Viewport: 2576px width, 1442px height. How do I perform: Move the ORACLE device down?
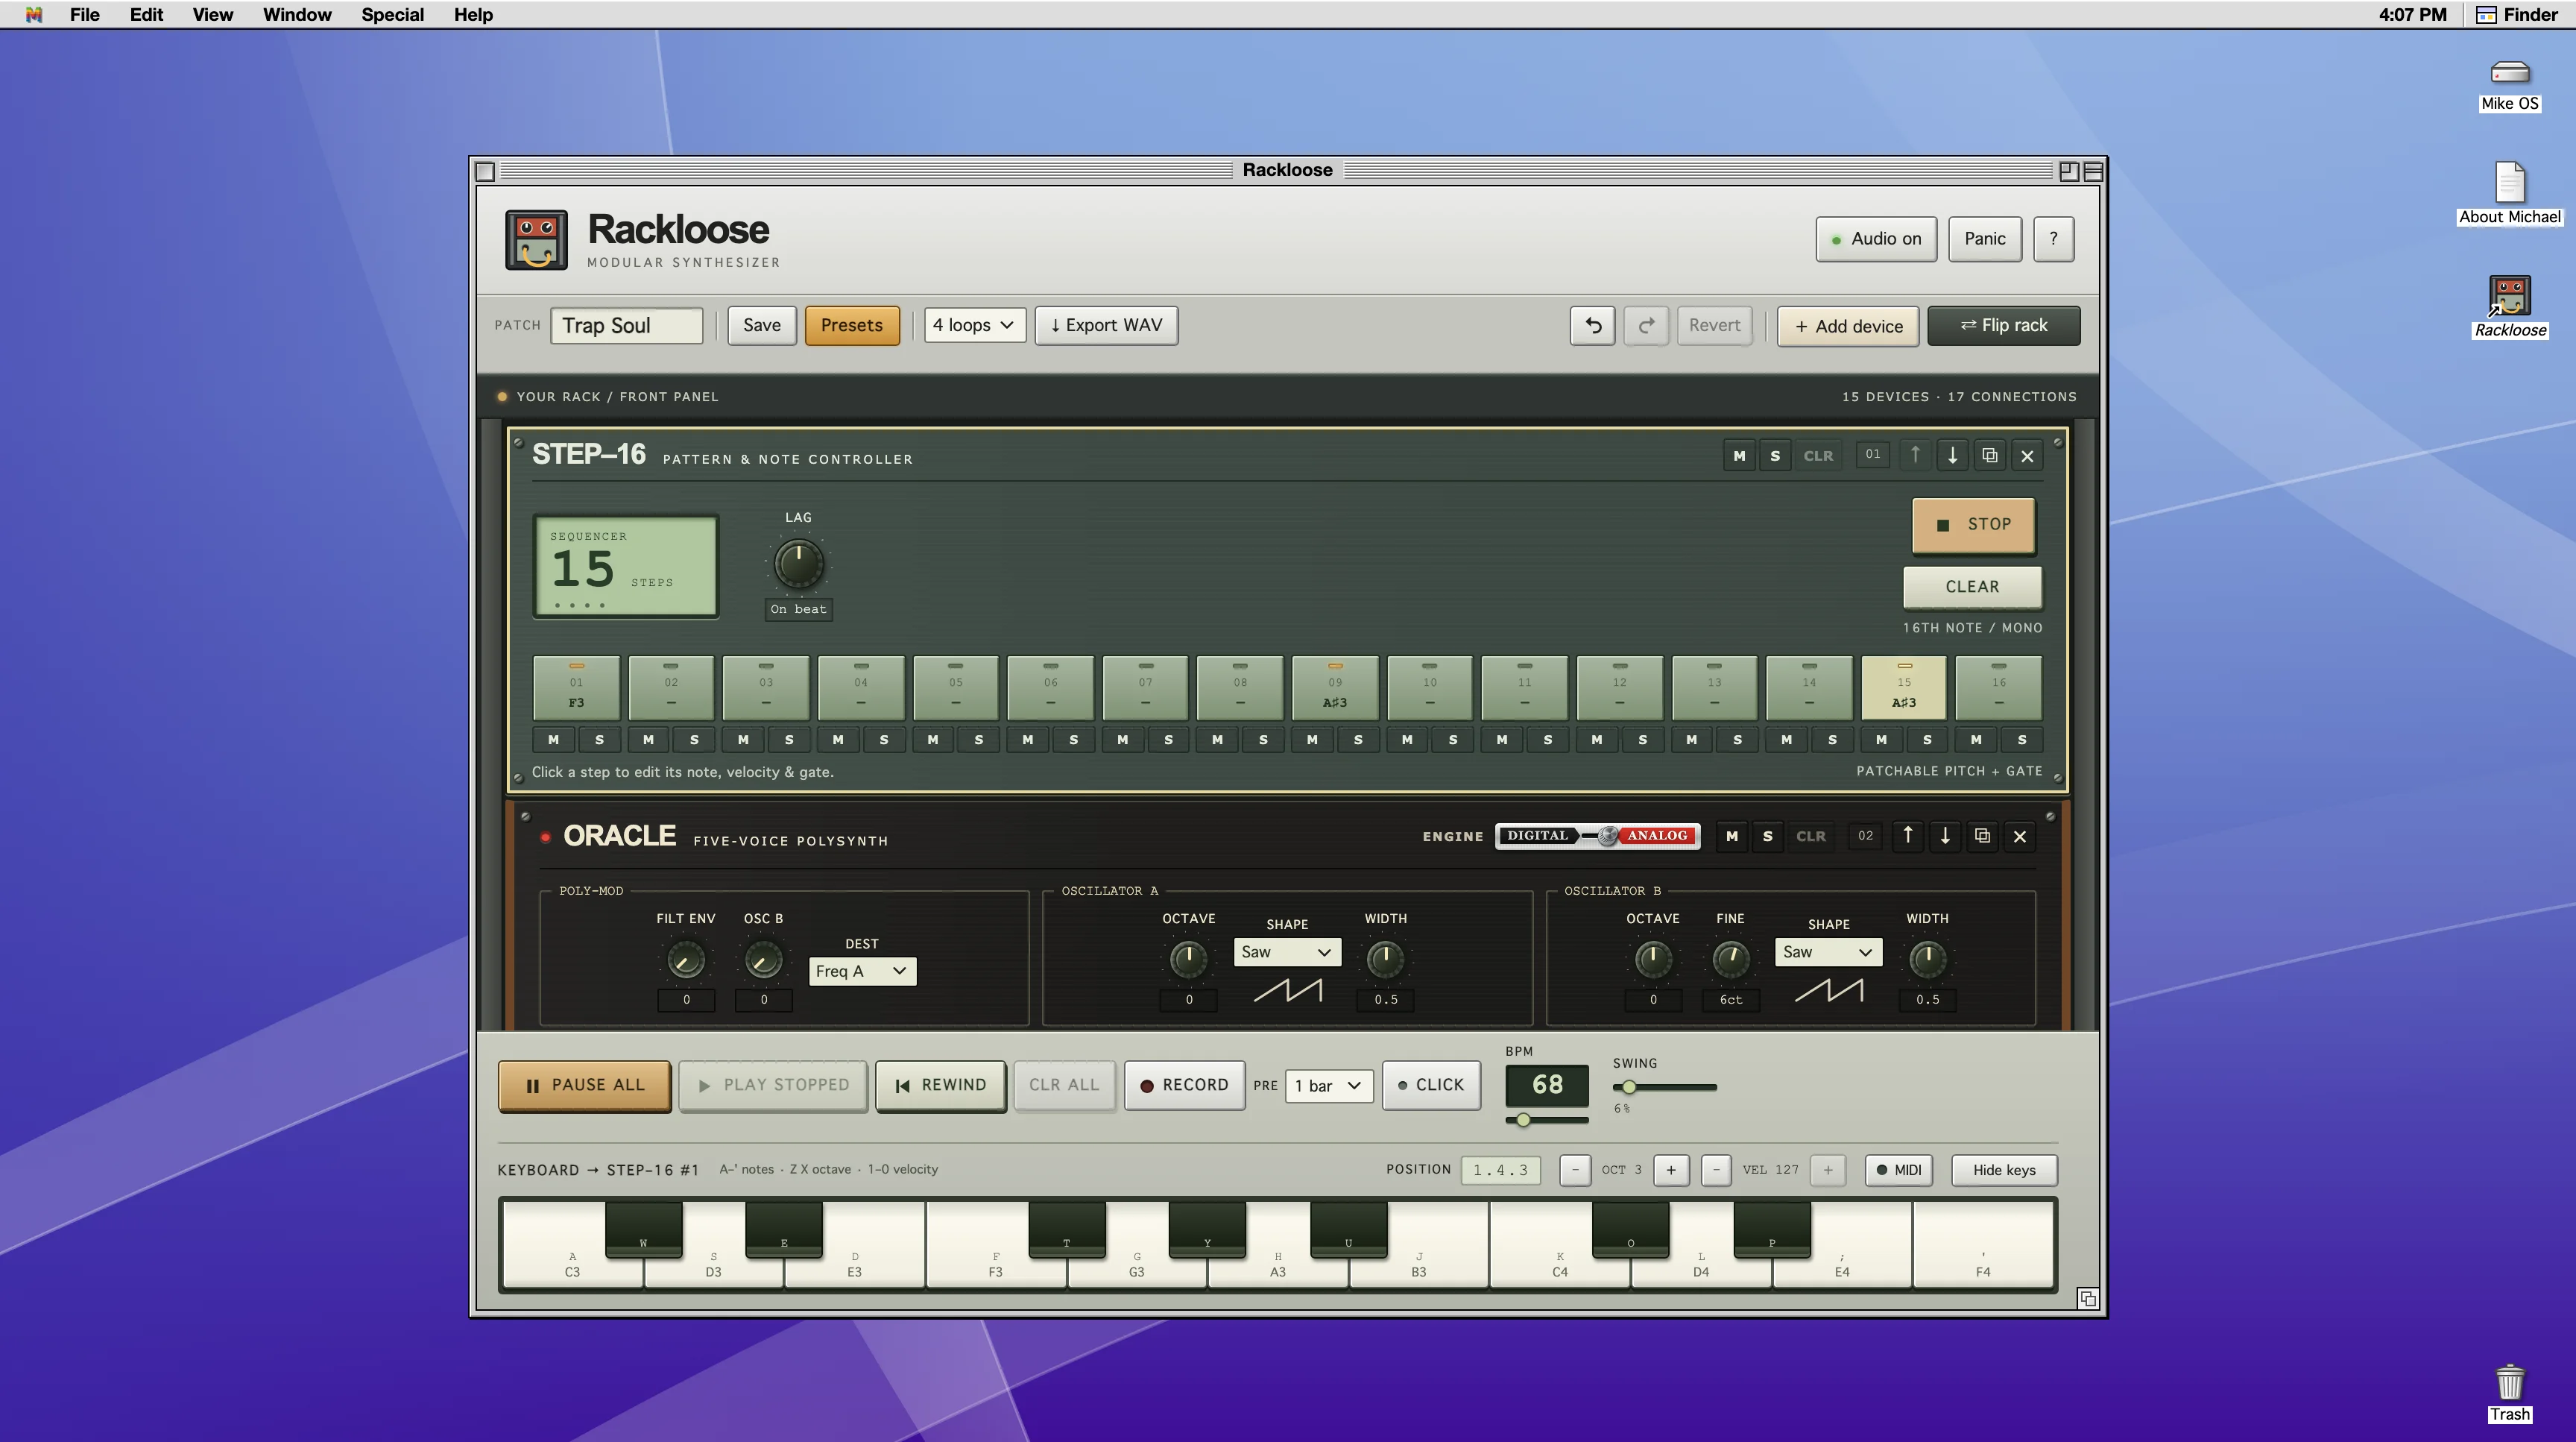(x=1945, y=836)
